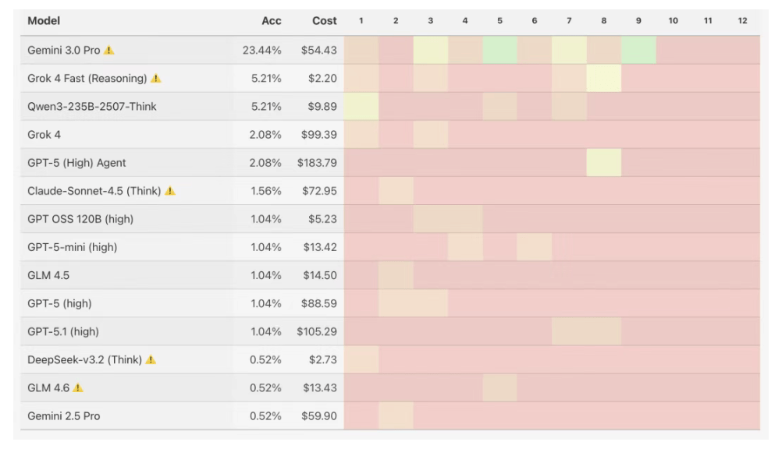Click the 23.44% accuracy value
The image size is (782, 449).
tap(261, 51)
